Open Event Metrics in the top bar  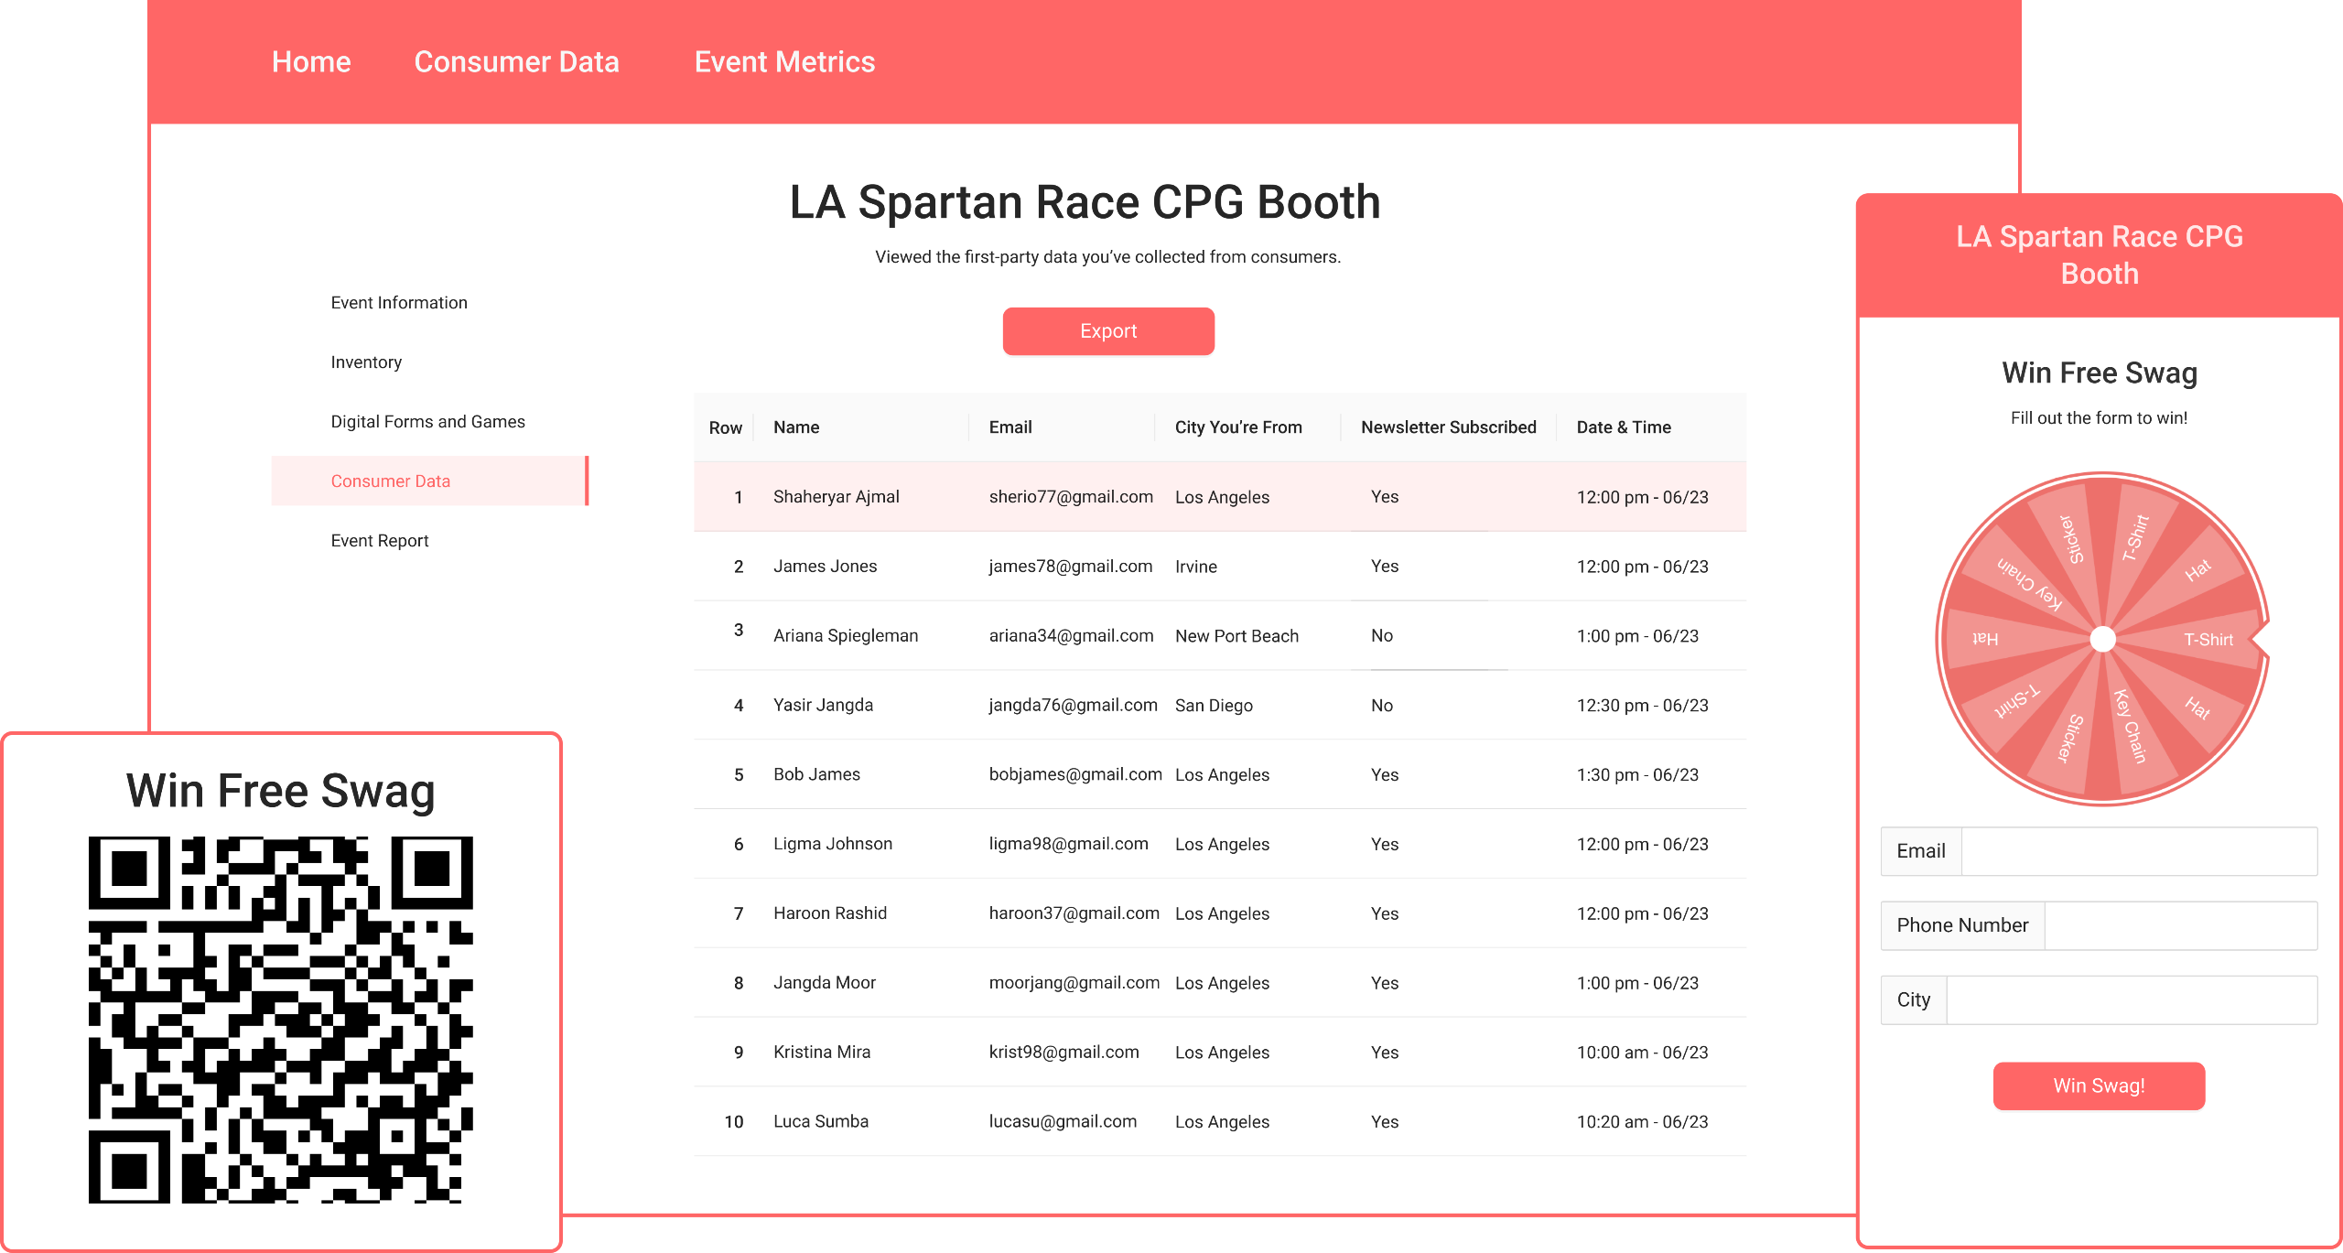click(784, 61)
